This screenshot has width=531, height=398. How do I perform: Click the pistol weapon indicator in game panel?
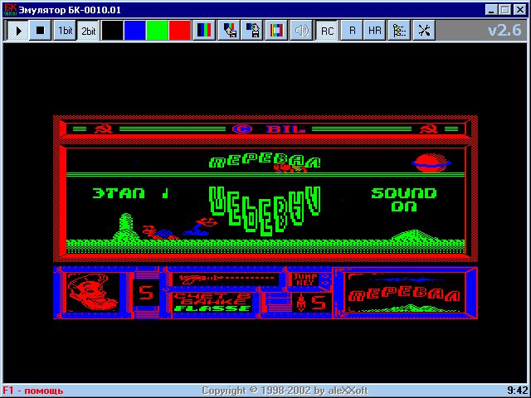click(226, 279)
